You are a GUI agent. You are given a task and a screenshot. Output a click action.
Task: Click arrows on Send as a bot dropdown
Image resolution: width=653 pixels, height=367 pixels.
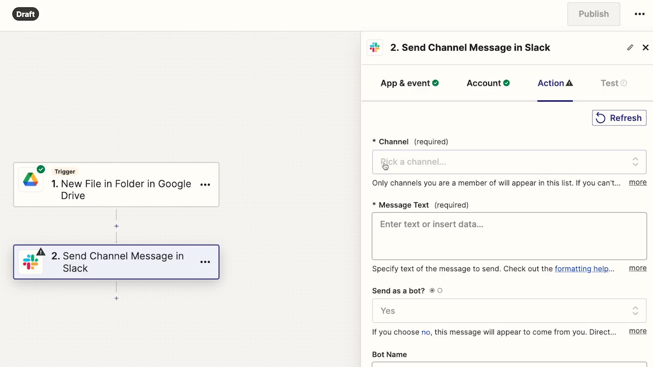point(635,311)
